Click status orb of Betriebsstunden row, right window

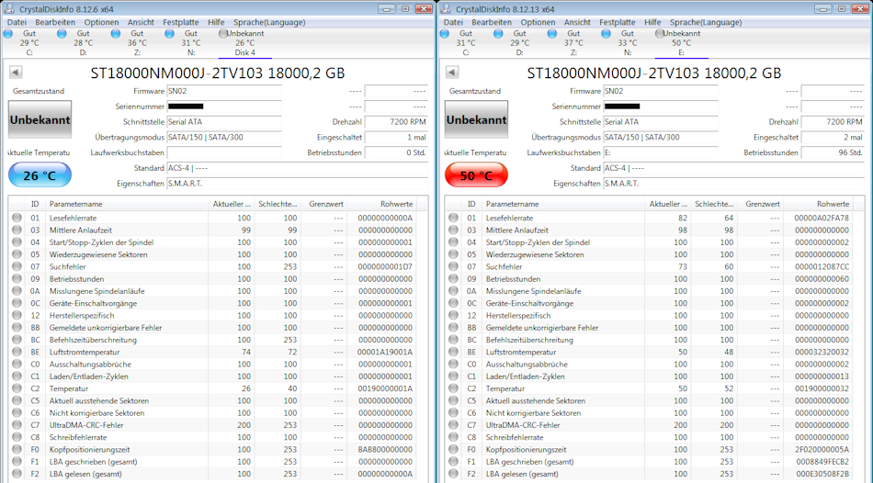453,279
